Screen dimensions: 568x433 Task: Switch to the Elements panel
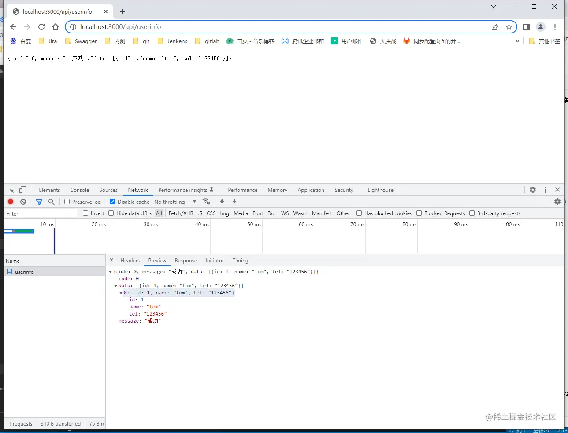[49, 190]
